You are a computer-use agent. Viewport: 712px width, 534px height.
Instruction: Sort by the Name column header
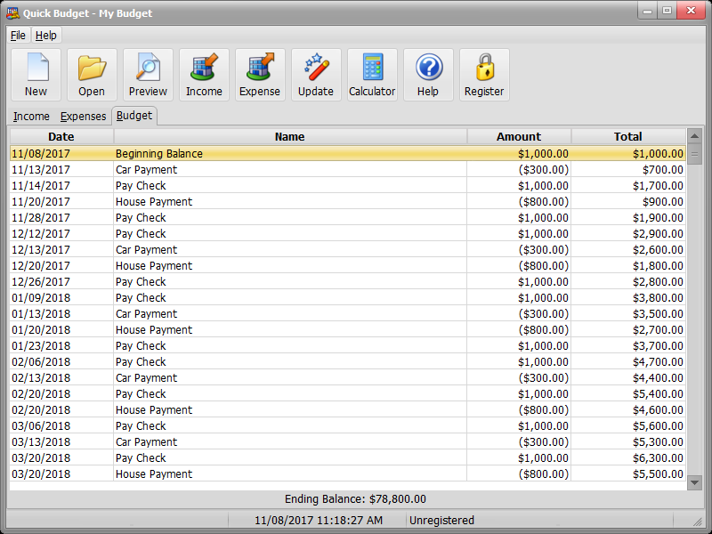290,137
